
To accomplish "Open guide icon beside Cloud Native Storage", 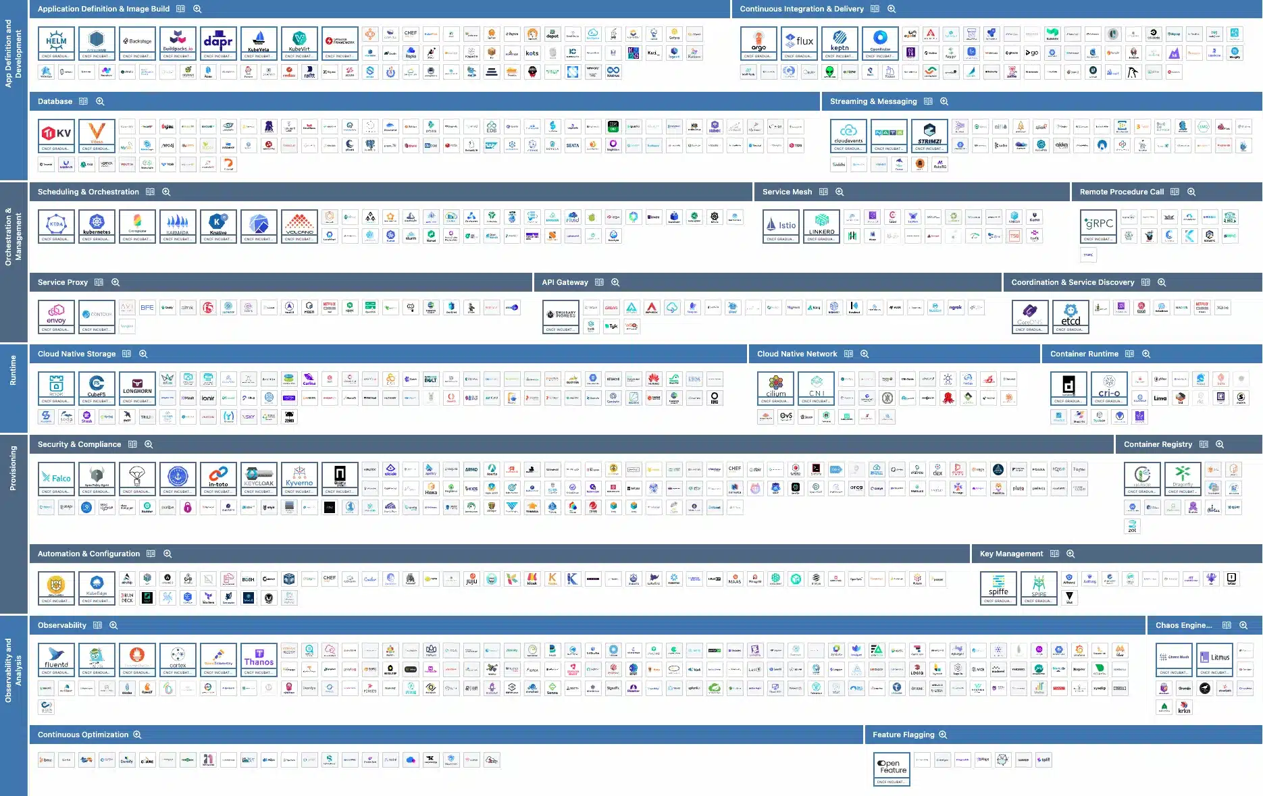I will [126, 354].
